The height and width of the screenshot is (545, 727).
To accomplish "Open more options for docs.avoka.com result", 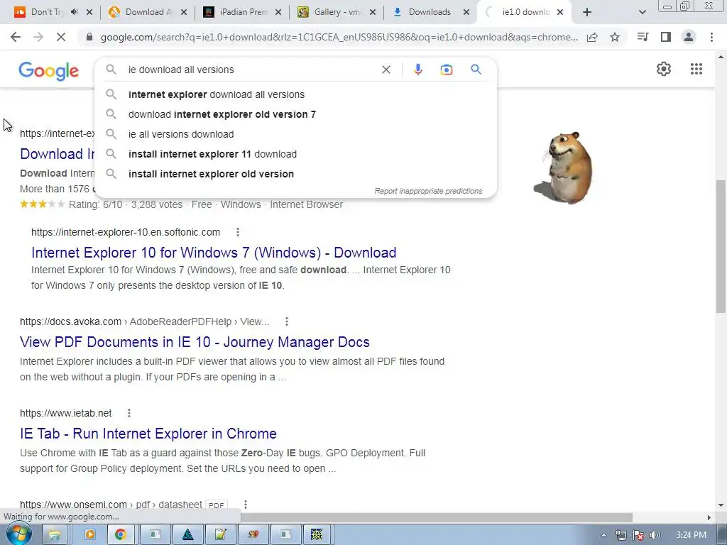I will point(287,321).
